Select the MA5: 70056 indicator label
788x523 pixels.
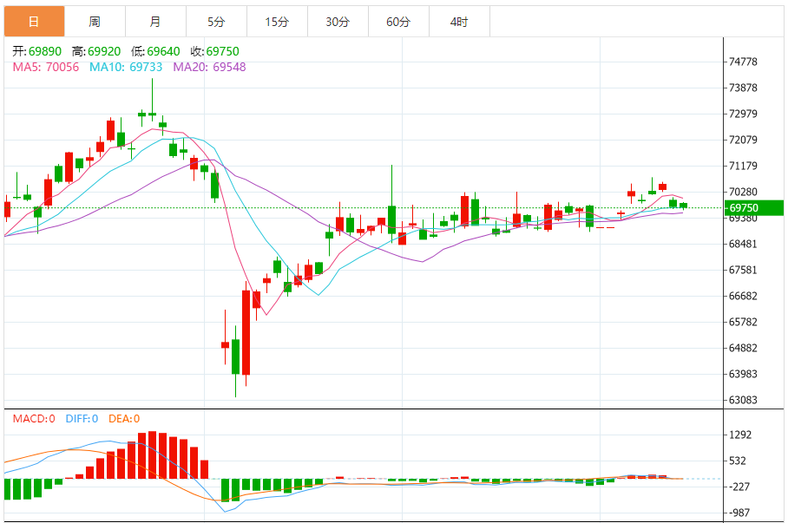pyautogui.click(x=46, y=67)
